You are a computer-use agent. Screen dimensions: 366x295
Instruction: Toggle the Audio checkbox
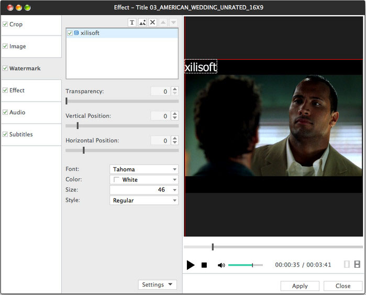coord(5,112)
